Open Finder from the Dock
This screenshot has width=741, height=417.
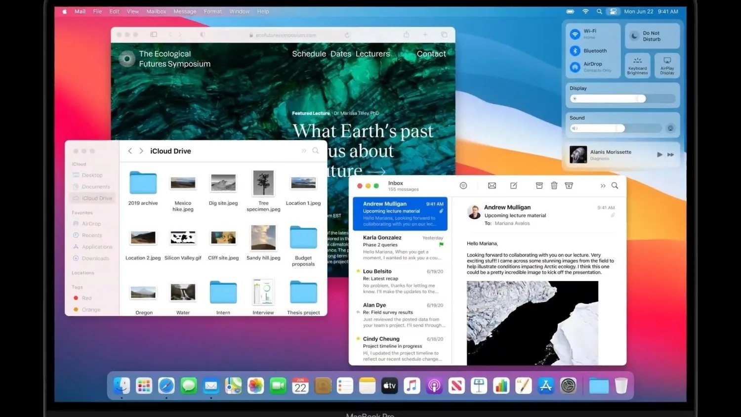coord(122,385)
